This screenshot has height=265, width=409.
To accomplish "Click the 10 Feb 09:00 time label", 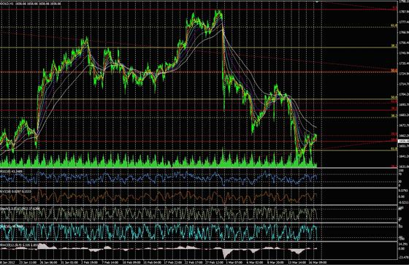I will pos(131,262).
